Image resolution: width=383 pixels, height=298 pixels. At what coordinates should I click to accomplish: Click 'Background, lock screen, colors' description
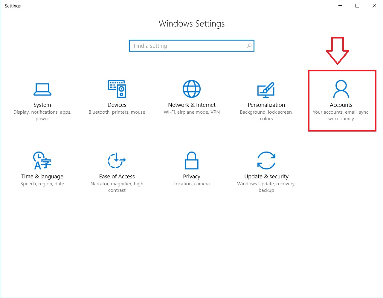point(266,115)
